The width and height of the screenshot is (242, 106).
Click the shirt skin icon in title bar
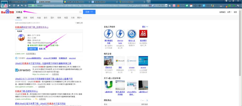click(x=226, y=1)
